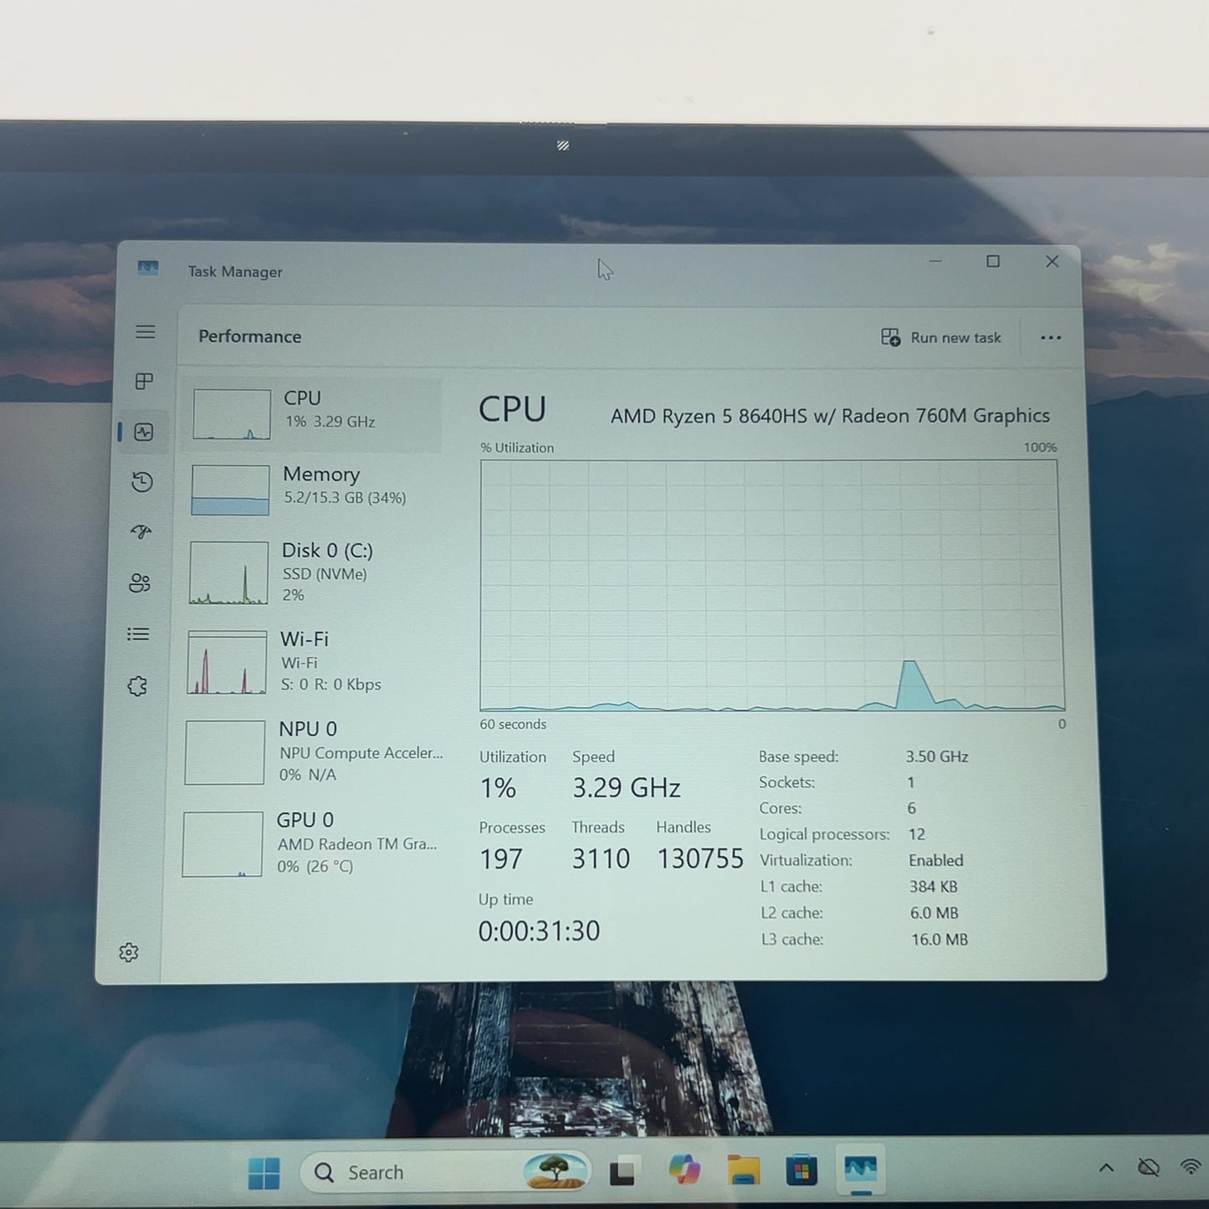Click the handles count 130755

pos(700,858)
